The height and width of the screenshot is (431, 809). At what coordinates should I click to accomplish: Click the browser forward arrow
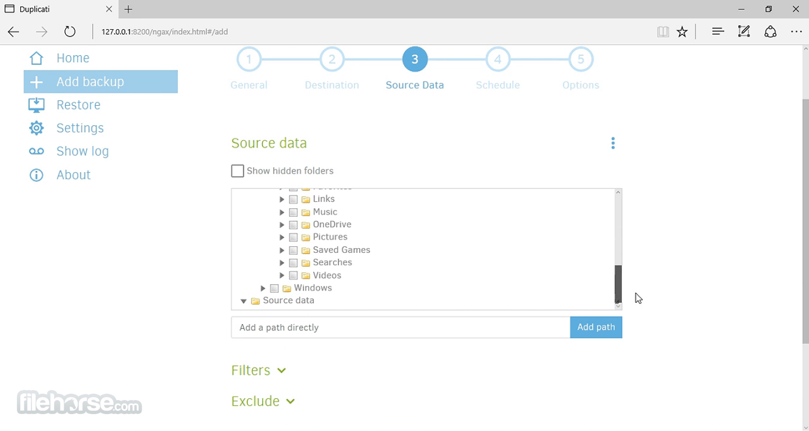coord(42,32)
